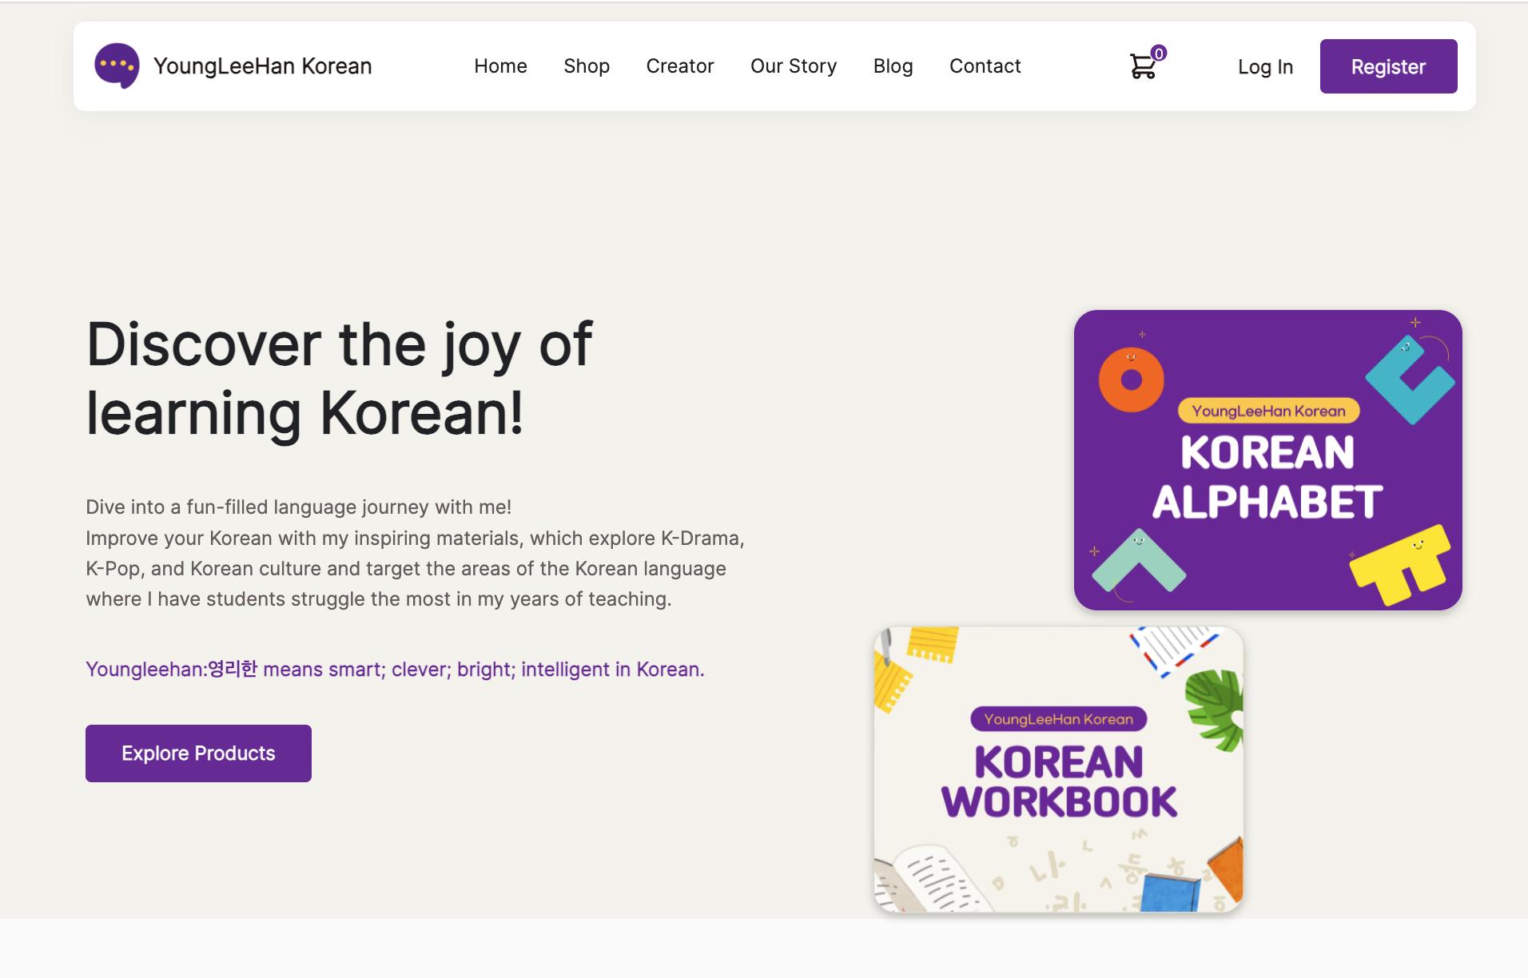Click the heading "Discover the joy of learning Korean!"
This screenshot has width=1528, height=978.
(340, 379)
